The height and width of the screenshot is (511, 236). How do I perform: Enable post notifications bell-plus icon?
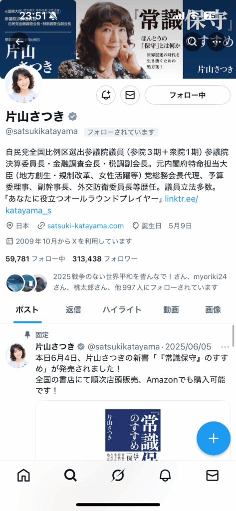pos(106,95)
